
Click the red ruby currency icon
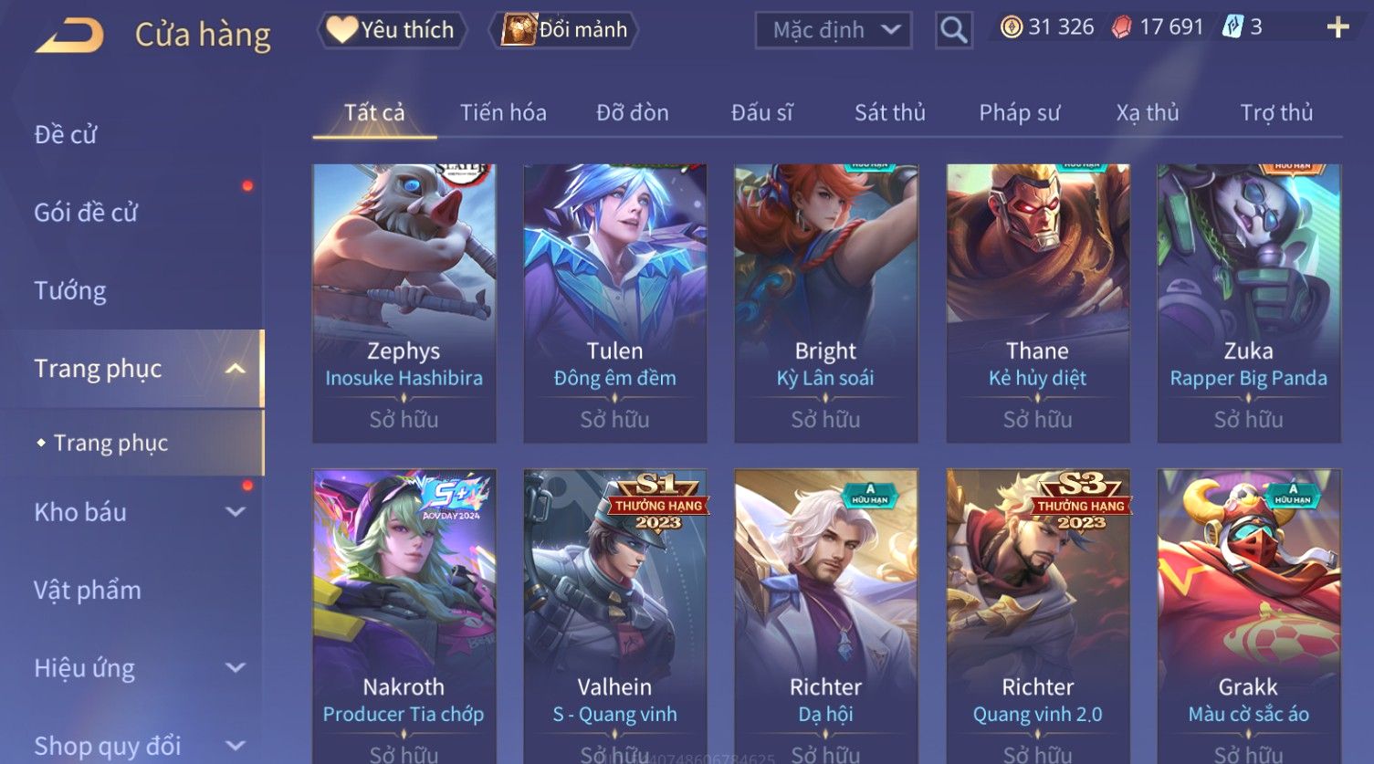[x=1121, y=27]
